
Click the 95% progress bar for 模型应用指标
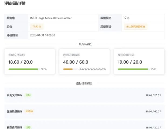(x=133, y=69)
